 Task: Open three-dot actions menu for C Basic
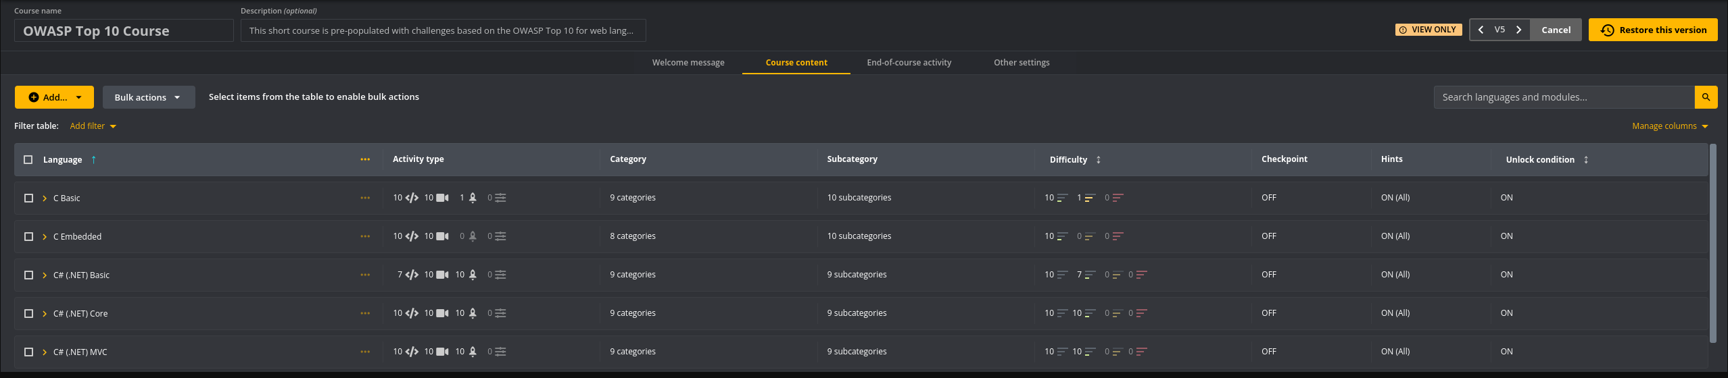point(365,198)
